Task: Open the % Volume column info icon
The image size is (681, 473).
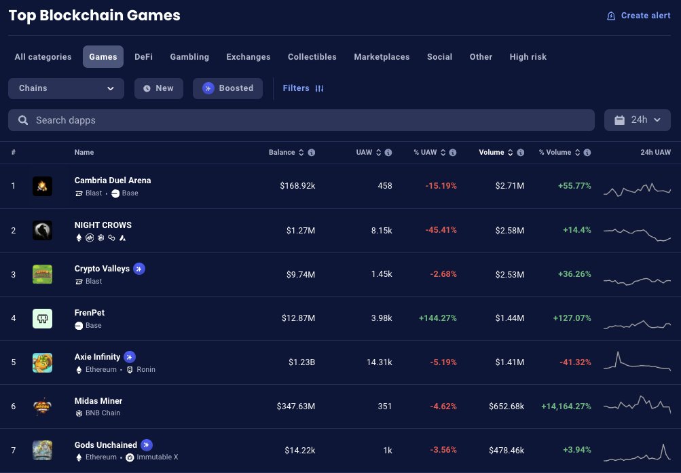Action: 587,153
